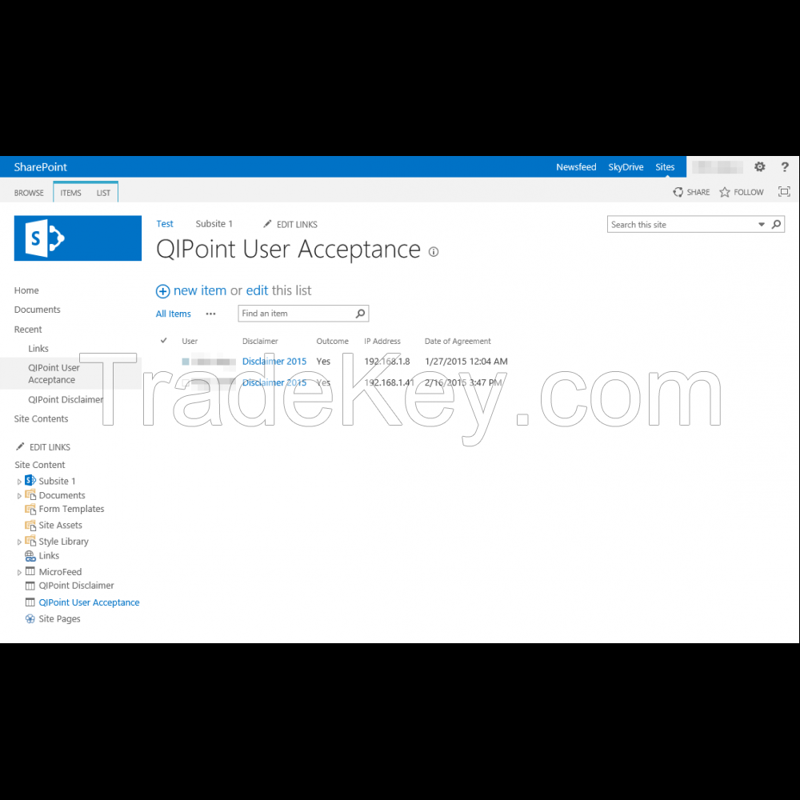Switch to the BROWSE ribbon tab
This screenshot has width=800, height=800.
pos(29,193)
